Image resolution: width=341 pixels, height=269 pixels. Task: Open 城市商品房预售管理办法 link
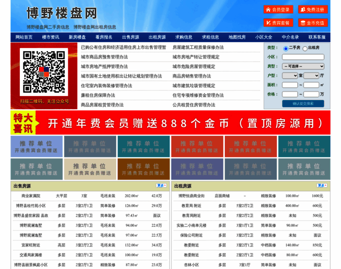[104, 57]
